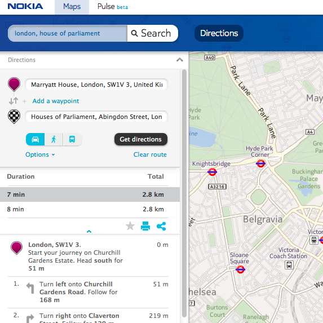
Task: Click the directions panel scrollbar
Action: [x=184, y=194]
